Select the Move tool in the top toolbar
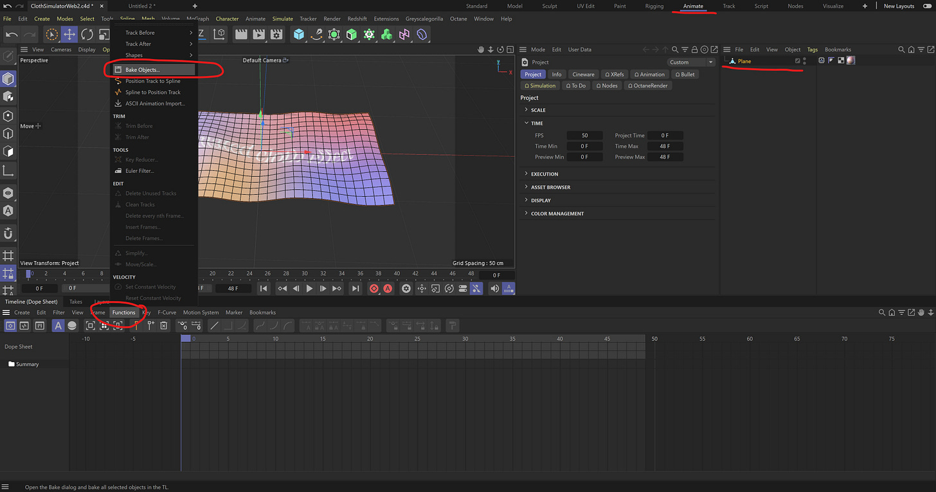The image size is (936, 492). (69, 34)
